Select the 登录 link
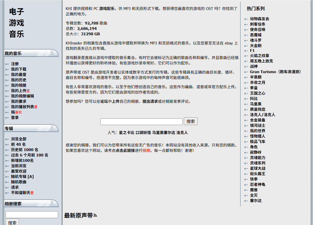The width and height of the screenshot is (313, 225). [x=15, y=118]
